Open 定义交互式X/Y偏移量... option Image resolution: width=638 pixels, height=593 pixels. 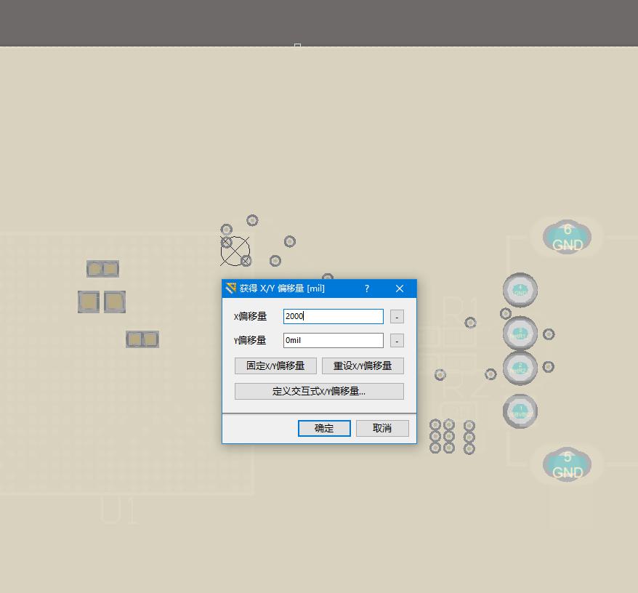[x=319, y=391]
